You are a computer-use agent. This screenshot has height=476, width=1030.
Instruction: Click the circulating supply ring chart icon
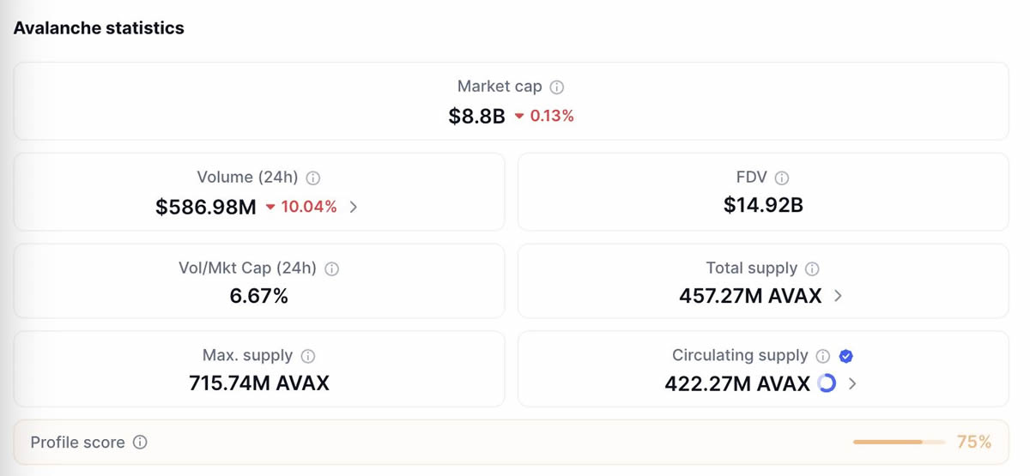827,383
